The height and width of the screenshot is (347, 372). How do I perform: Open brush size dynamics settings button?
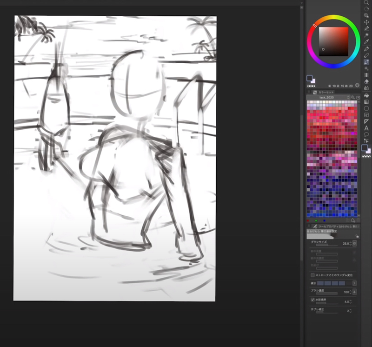354,243
